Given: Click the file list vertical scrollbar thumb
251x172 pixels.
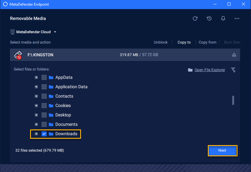Looking at the screenshot, I should click(x=233, y=100).
